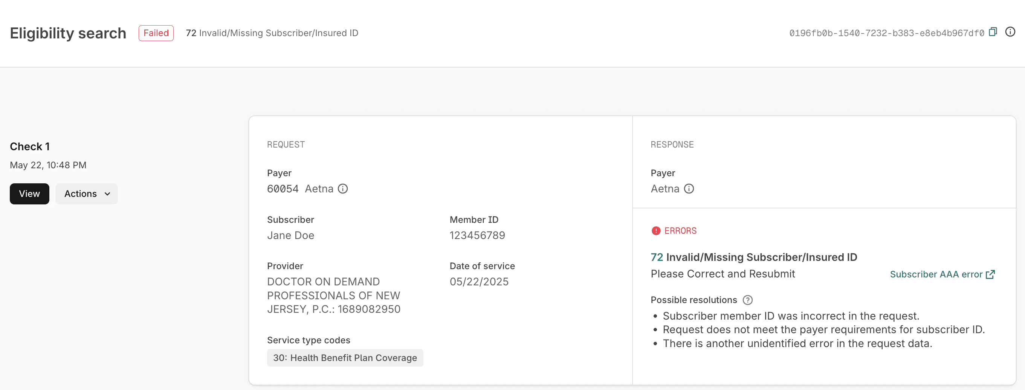Viewport: 1025px width, 390px height.
Task: Click the Check 1 heading
Action: tap(30, 146)
